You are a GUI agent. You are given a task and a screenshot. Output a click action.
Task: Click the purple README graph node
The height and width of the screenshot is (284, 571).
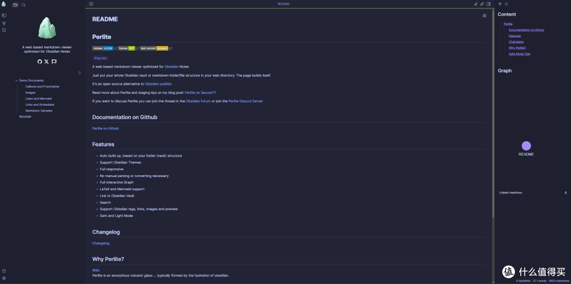pyautogui.click(x=526, y=146)
